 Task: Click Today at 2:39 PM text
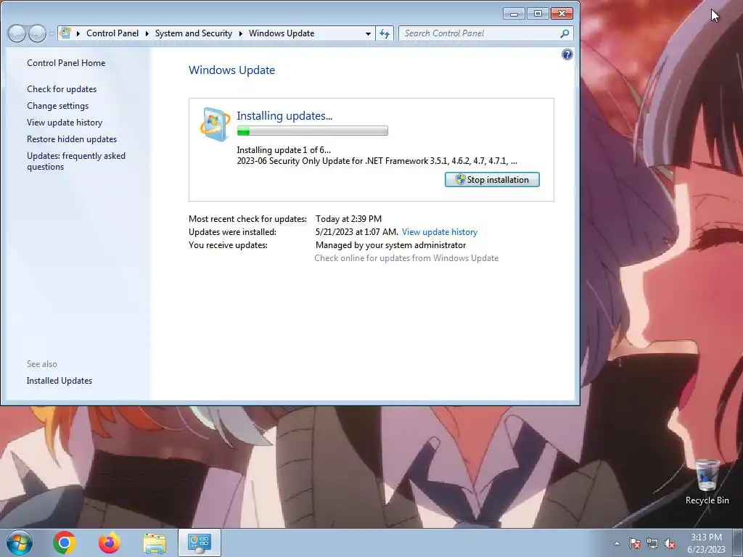click(348, 219)
